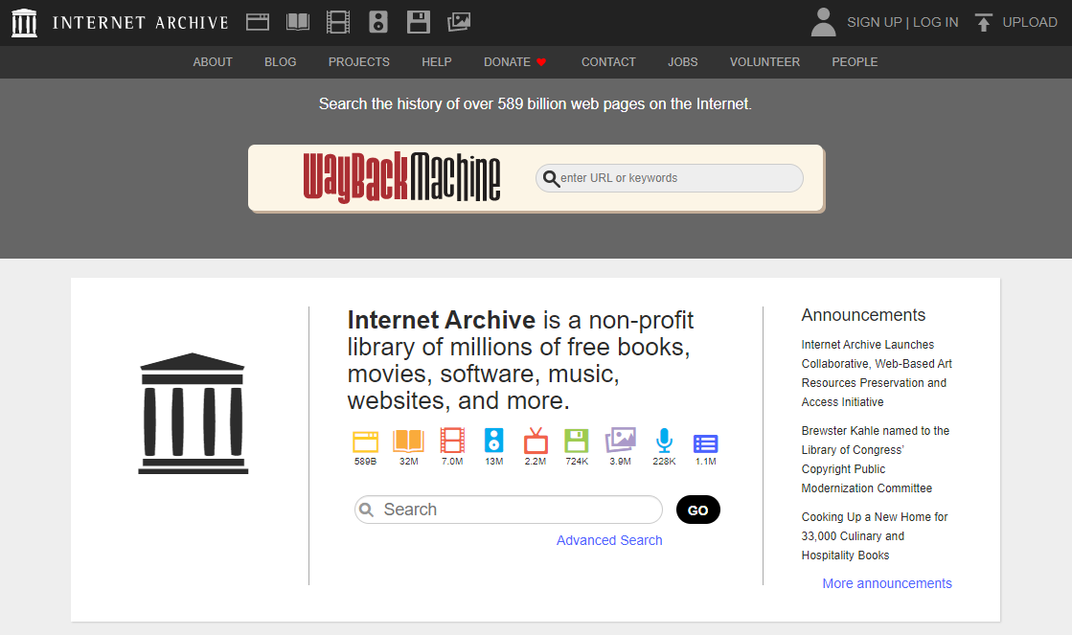
Task: Follow the More announcements link
Action: pyautogui.click(x=887, y=583)
